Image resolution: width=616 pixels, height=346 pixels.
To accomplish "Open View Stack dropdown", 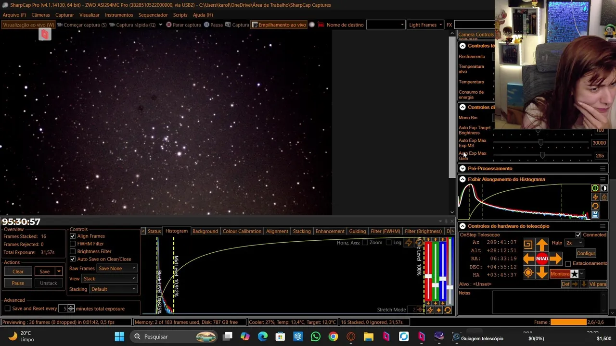I will (109, 279).
